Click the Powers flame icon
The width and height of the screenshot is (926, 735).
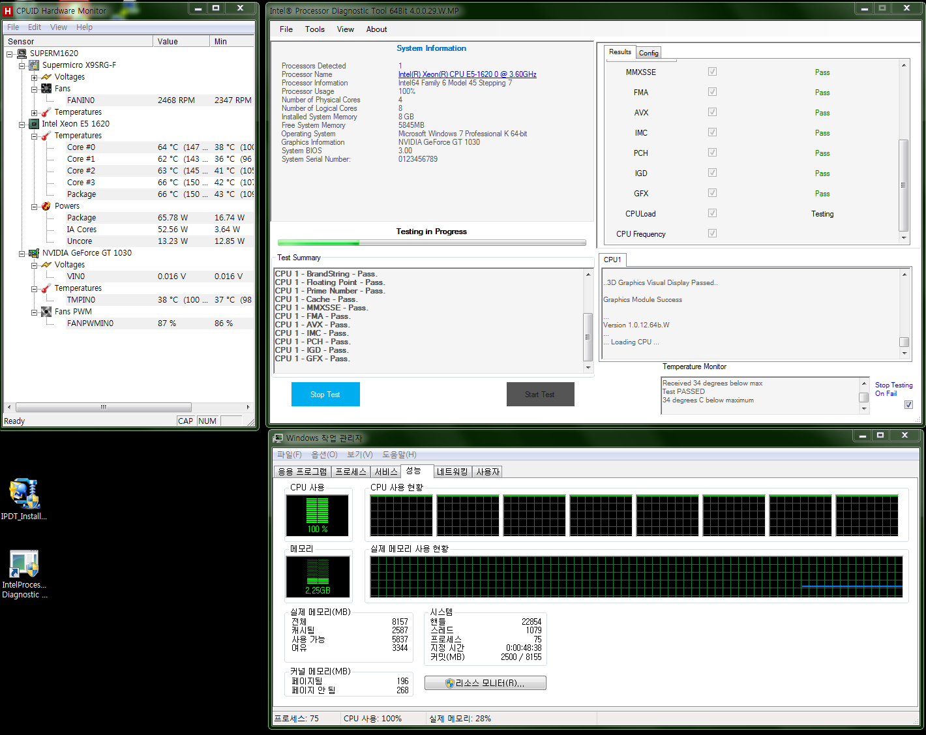[x=46, y=206]
